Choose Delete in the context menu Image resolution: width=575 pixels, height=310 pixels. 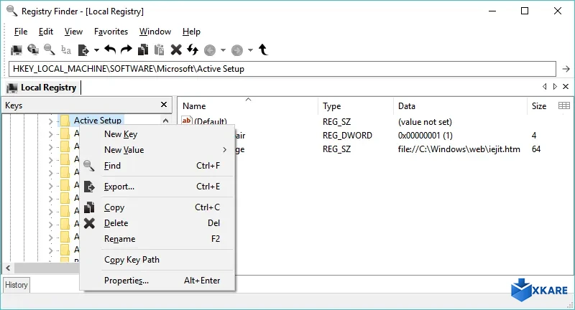pyautogui.click(x=157, y=223)
